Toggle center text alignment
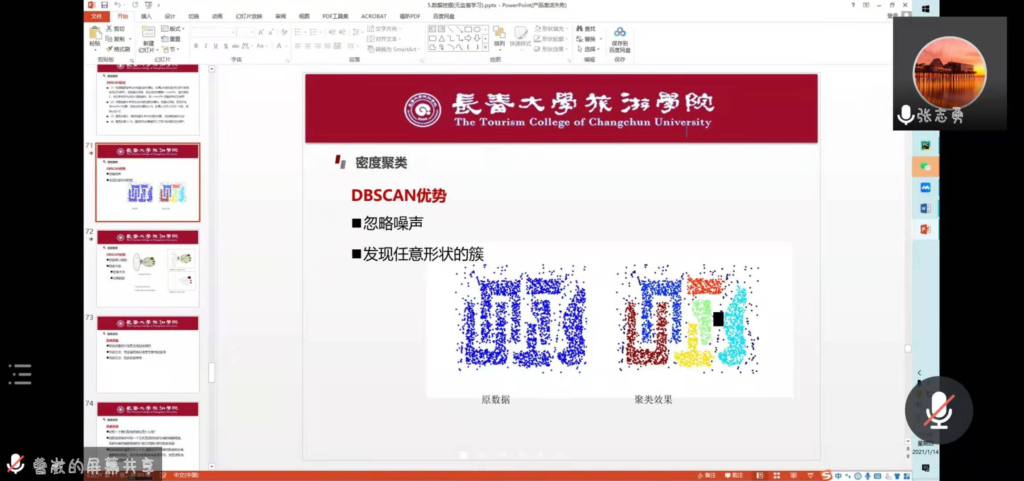The width and height of the screenshot is (1024, 481). (308, 46)
